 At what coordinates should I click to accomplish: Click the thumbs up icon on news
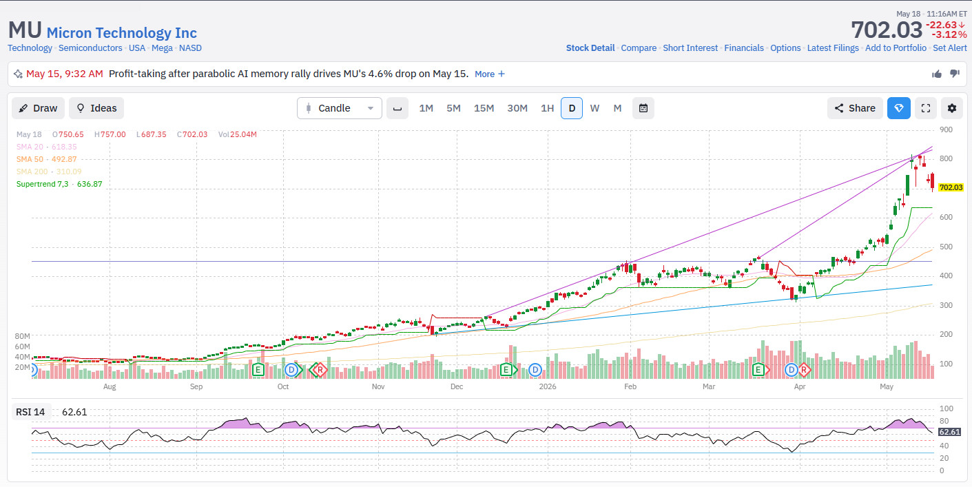(x=937, y=74)
